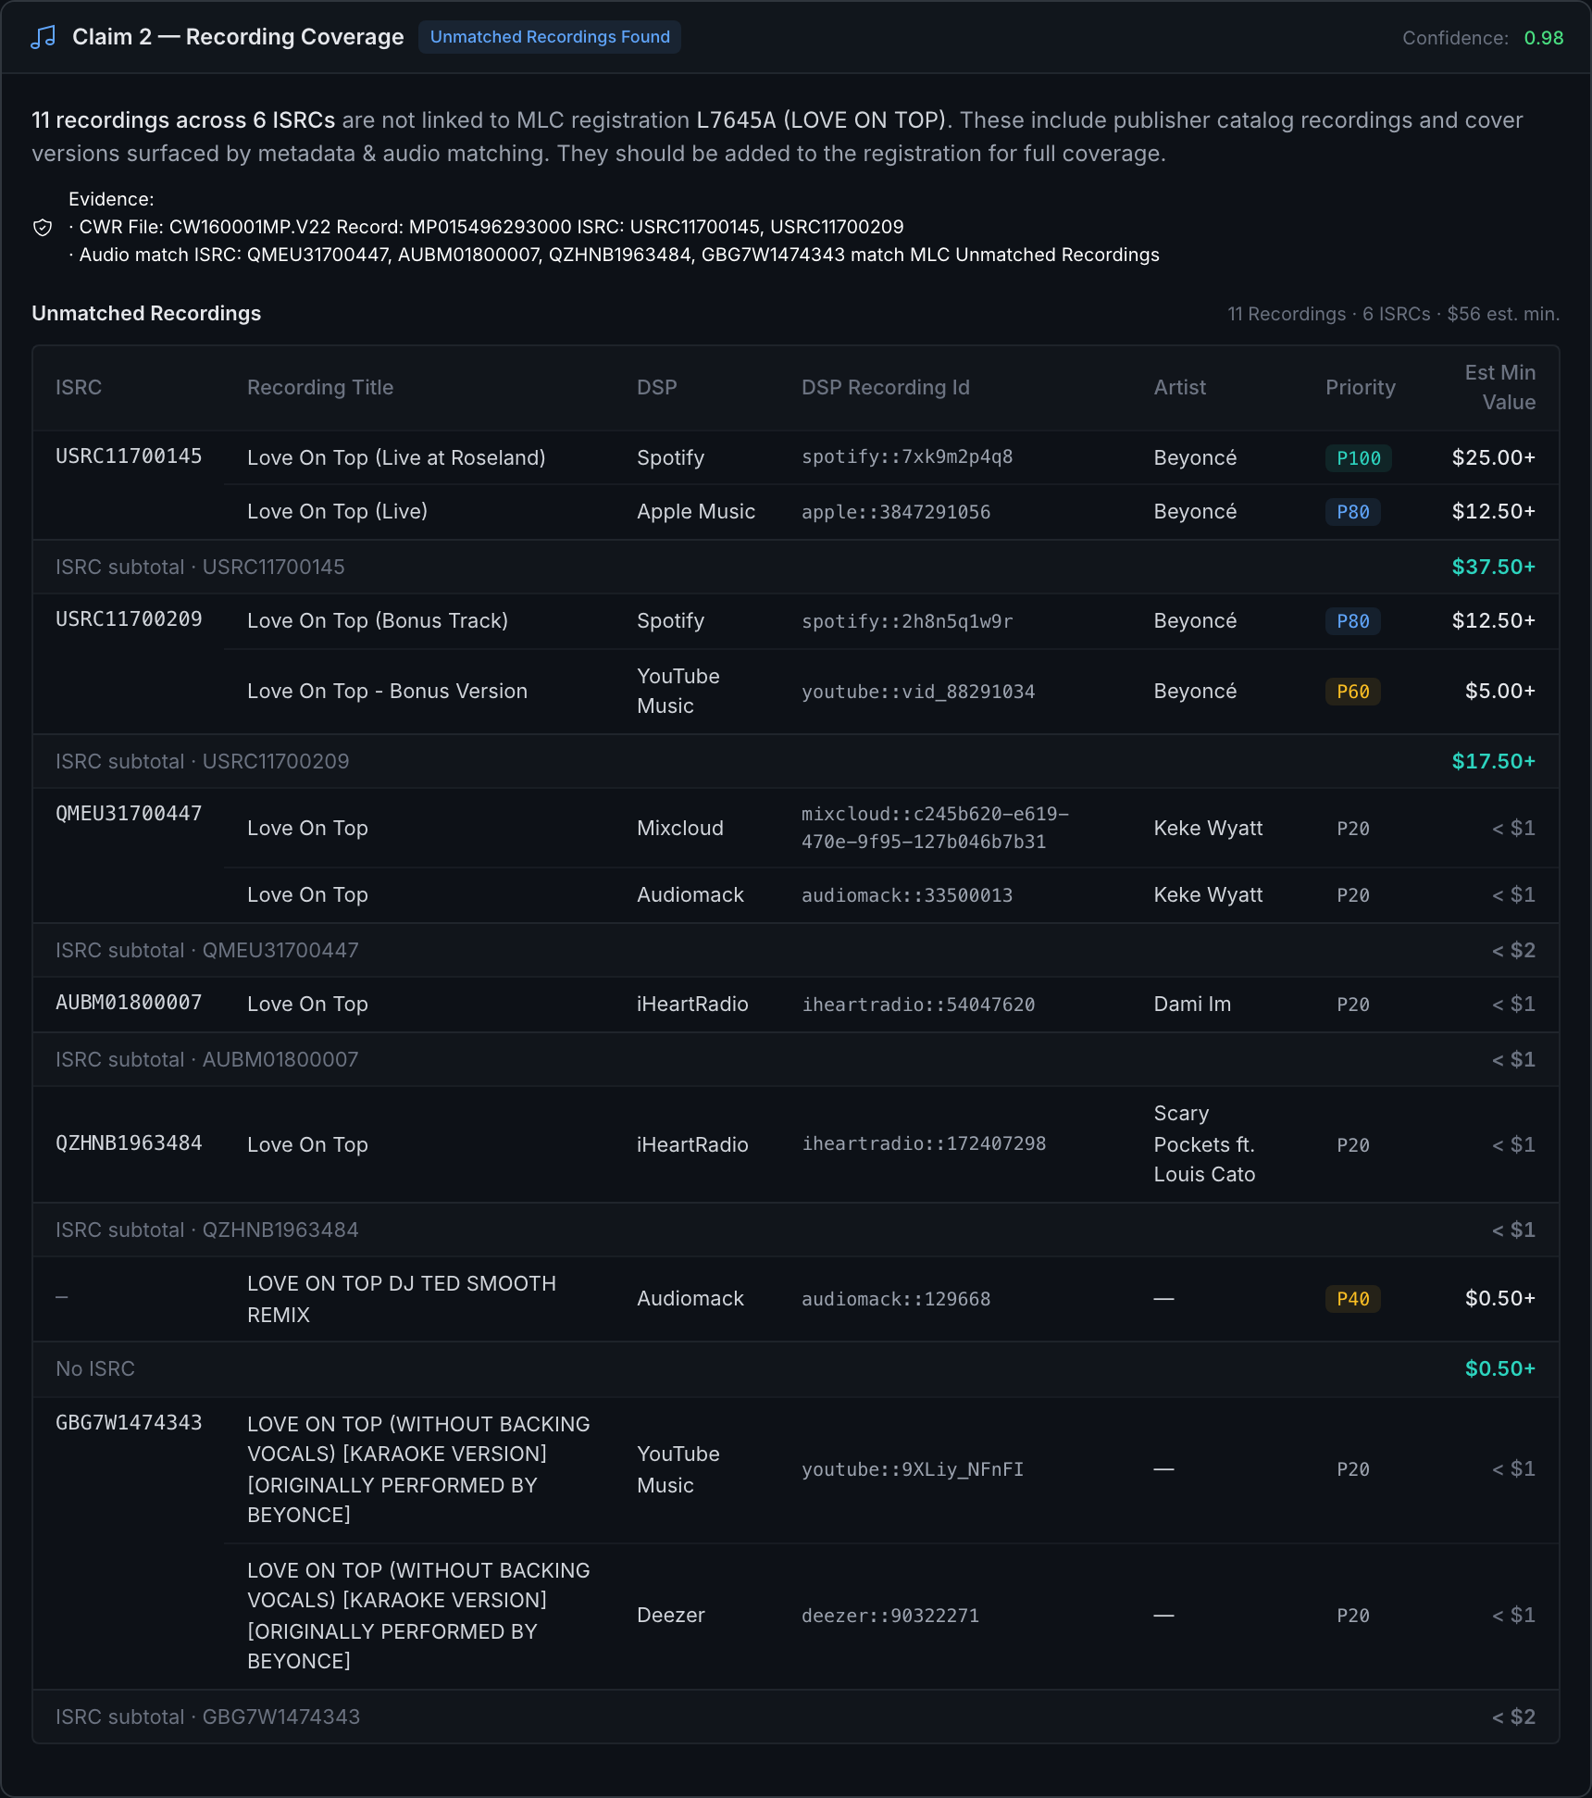The height and width of the screenshot is (1798, 1592).
Task: Select Love On Top - Bonus Version title
Action: tap(387, 691)
